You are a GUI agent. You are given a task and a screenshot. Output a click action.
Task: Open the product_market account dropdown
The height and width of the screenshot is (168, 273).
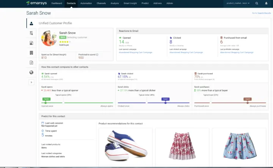click(x=238, y=3)
